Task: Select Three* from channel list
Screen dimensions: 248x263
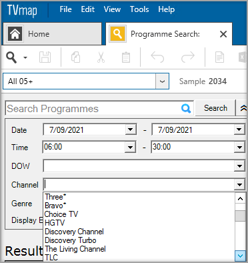Action: 139,197
